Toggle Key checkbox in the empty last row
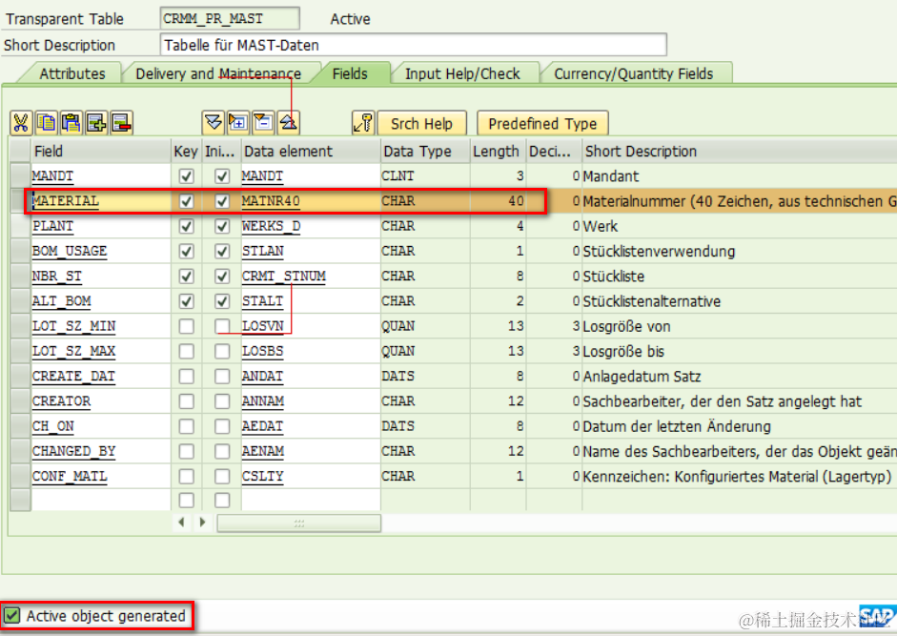 (x=186, y=501)
